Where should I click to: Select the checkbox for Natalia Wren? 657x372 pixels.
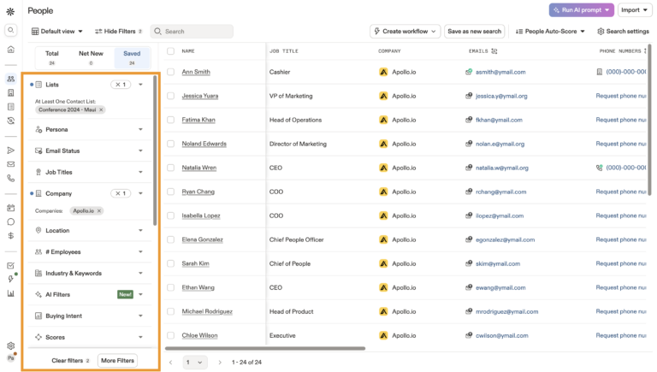(x=170, y=168)
